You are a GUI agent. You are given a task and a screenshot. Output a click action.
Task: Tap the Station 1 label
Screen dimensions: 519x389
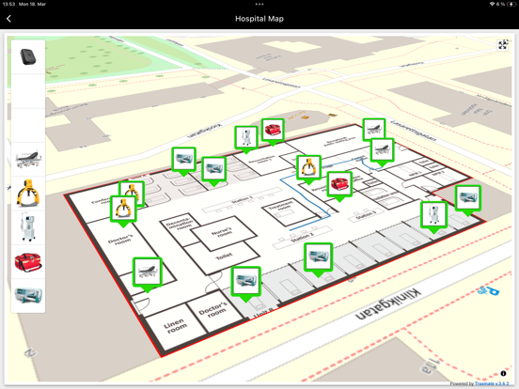click(x=243, y=200)
